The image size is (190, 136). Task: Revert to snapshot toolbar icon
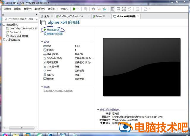click(99, 9)
